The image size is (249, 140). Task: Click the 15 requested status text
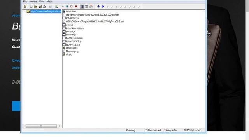click(171, 130)
